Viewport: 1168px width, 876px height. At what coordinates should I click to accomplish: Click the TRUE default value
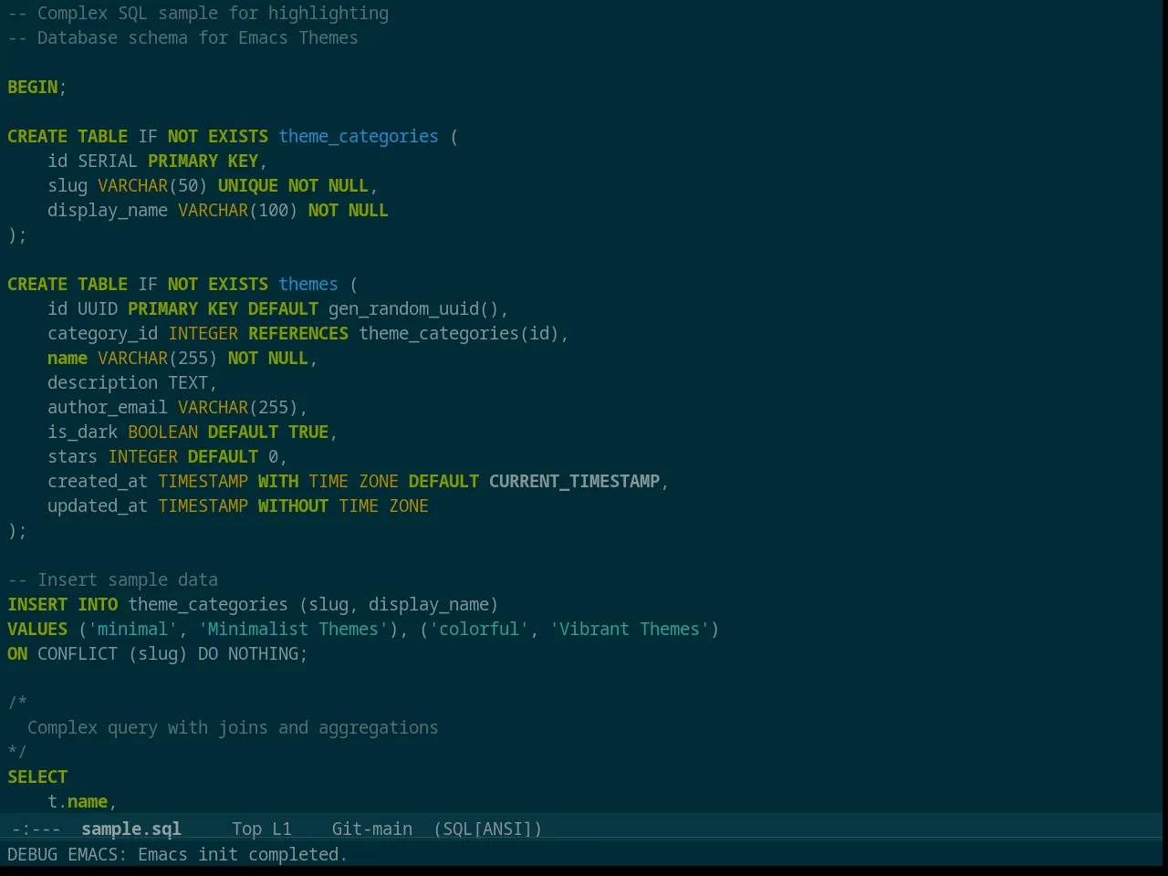(308, 432)
